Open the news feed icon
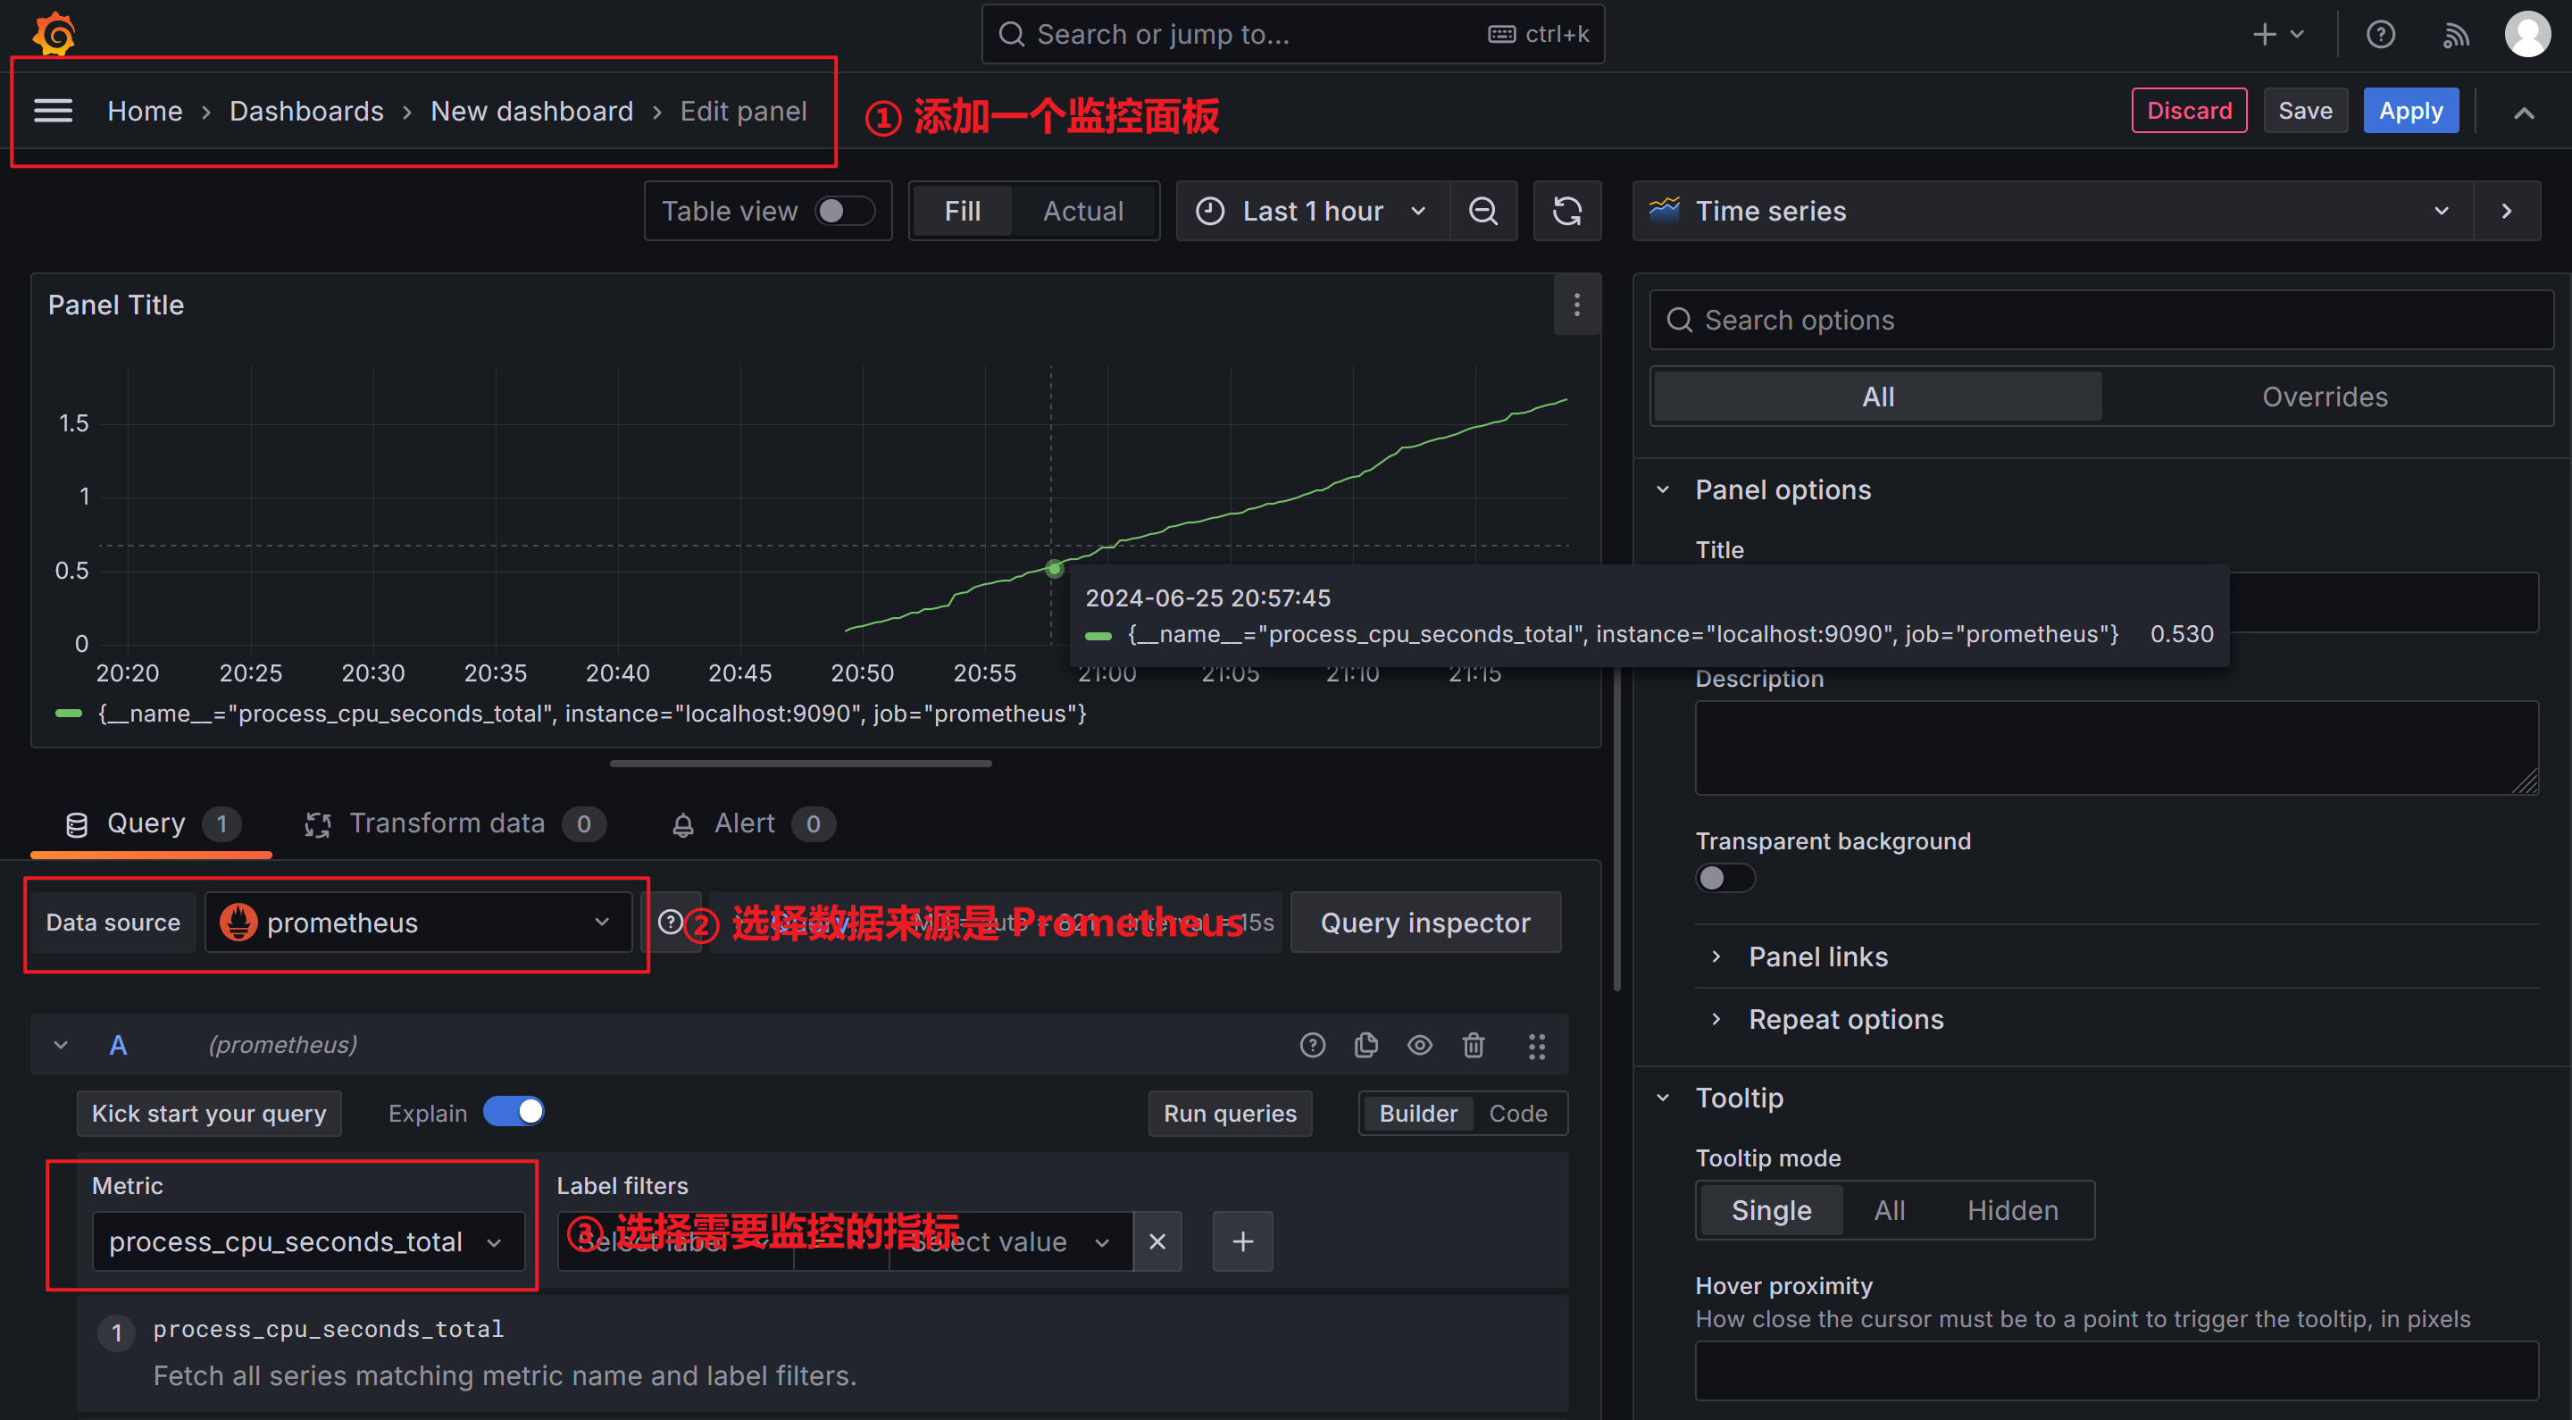2572x1420 pixels. (2455, 35)
